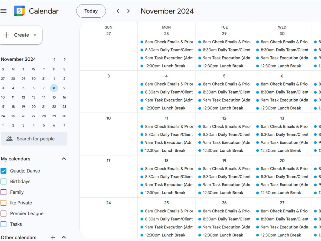This screenshot has height=241, width=321.
Task: Open day view for Tuesday 12
Action: pyautogui.click(x=224, y=118)
